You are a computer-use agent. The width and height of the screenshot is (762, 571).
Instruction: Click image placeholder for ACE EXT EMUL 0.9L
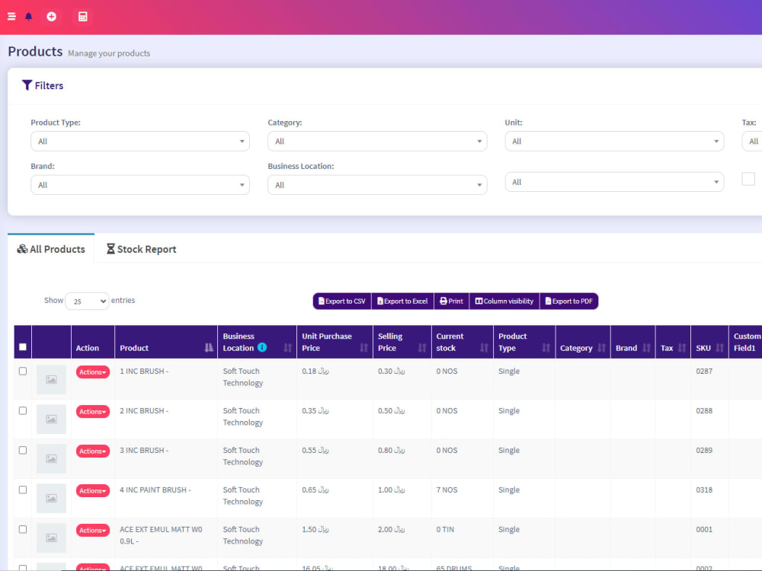click(51, 538)
